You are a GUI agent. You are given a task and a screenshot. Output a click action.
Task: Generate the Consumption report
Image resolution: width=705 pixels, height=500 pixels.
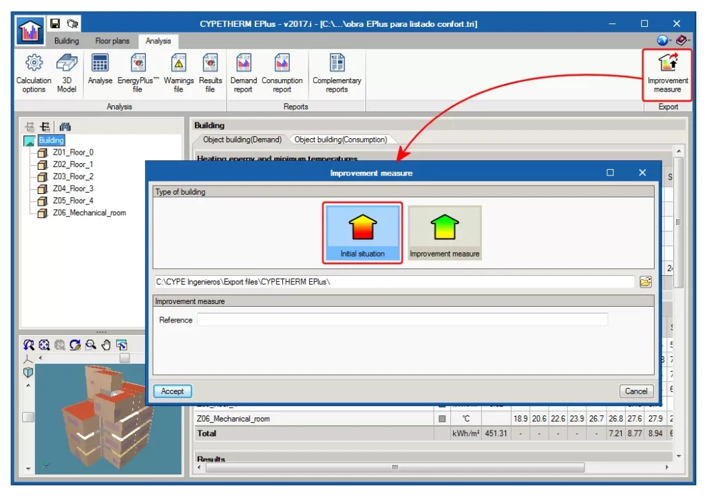coord(282,74)
